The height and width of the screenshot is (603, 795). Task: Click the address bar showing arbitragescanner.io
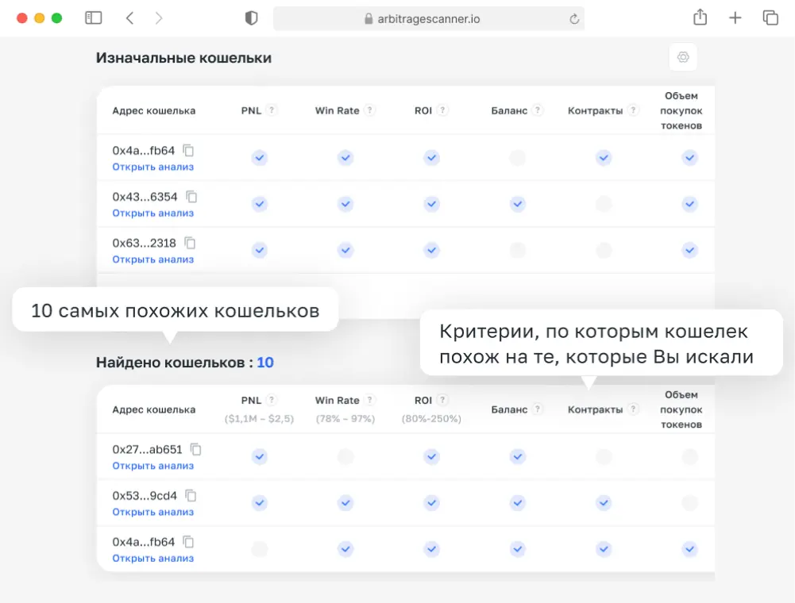pyautogui.click(x=426, y=17)
